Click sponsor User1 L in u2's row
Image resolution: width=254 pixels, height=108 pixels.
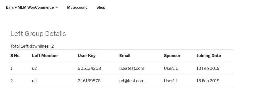point(171,68)
